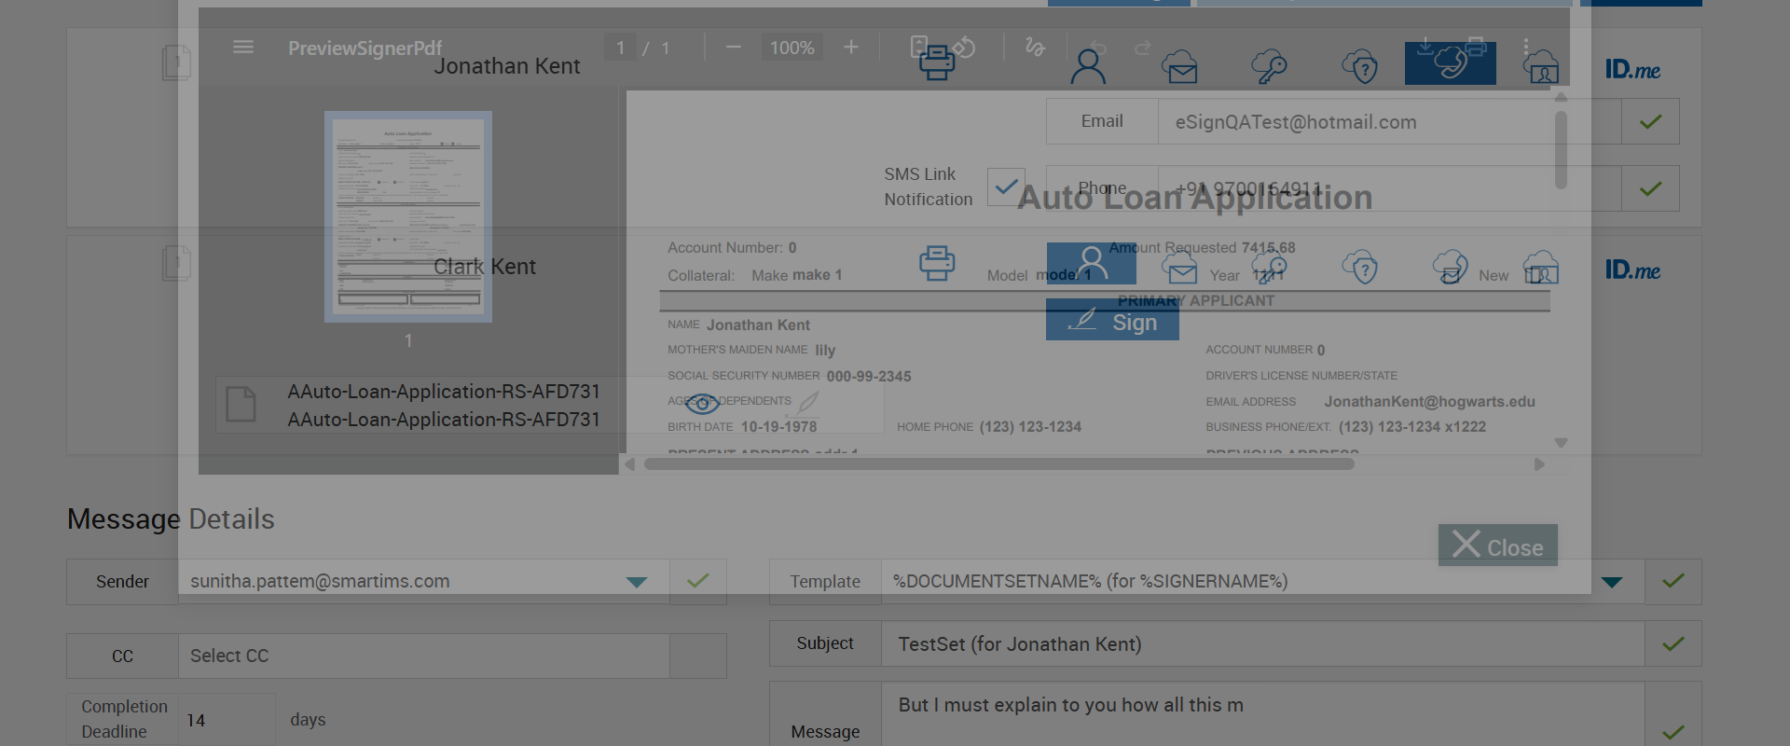1790x746 pixels.
Task: Click the scroll-down arrow of PDF viewer
Action: click(x=1561, y=442)
